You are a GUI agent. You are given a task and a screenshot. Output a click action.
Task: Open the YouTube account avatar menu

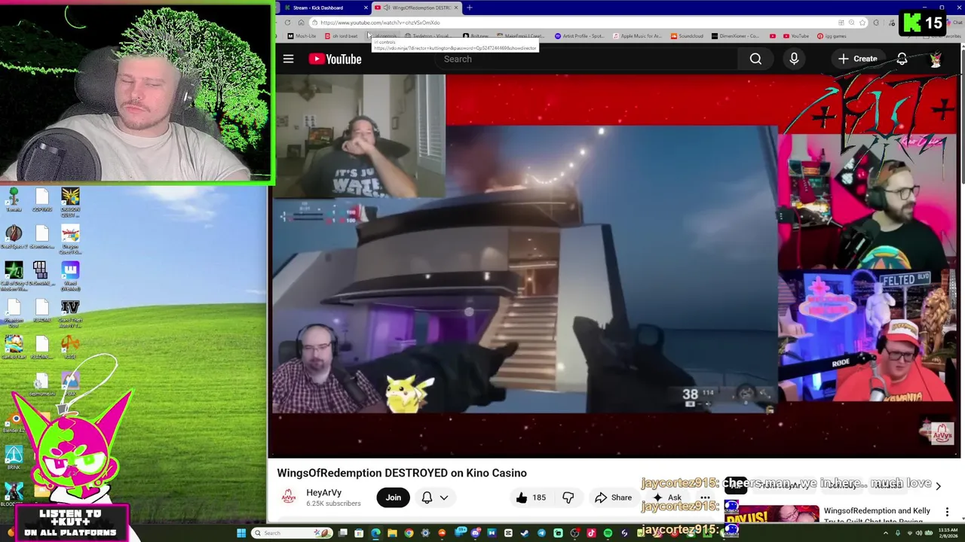936,59
